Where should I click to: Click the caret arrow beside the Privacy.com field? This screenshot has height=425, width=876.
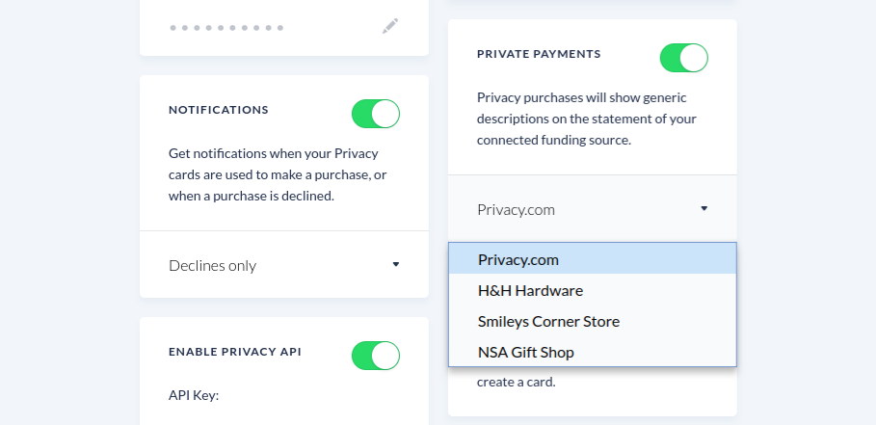(x=703, y=208)
